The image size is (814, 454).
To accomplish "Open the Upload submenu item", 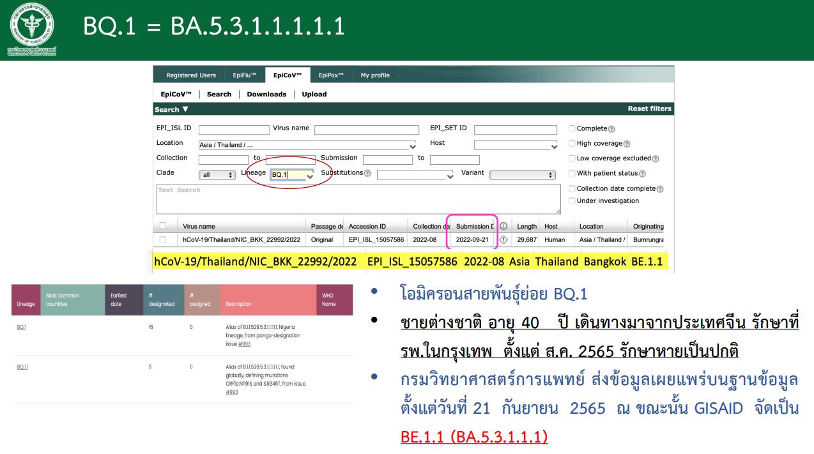I will point(314,94).
